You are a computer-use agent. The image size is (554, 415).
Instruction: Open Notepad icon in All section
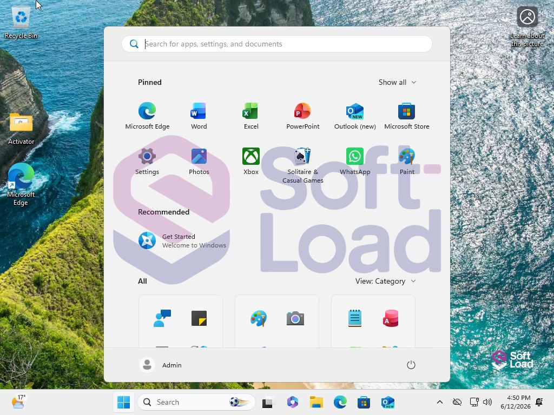(x=355, y=318)
